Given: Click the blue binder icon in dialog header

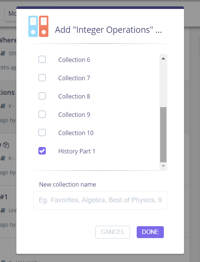Looking at the screenshot, I should pyautogui.click(x=33, y=26).
